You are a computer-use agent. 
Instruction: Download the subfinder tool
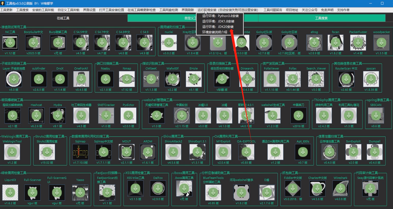click(x=39, y=79)
